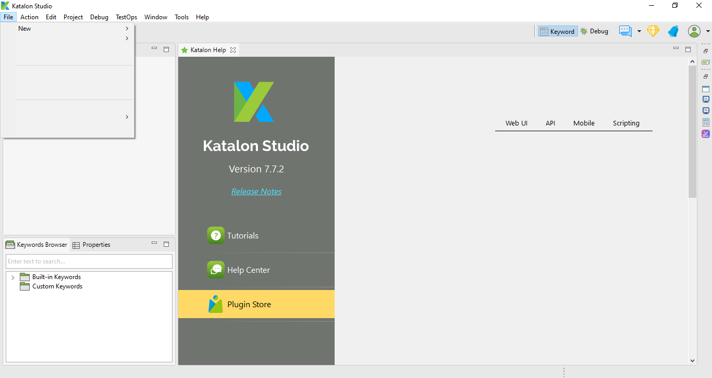Click the large Katalon logo in help panel

point(254,102)
